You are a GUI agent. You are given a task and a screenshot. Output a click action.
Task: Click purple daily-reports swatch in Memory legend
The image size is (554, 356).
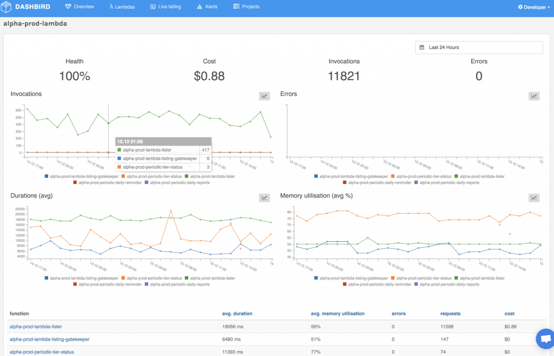tap(416, 284)
